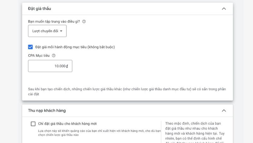253x143 pixels.
Task: Collapse the Đặt giá thầu section chevron
Action: 224,9
